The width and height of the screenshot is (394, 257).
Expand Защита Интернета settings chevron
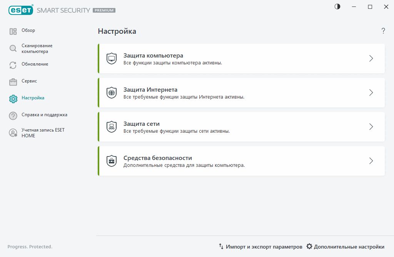[x=371, y=92]
